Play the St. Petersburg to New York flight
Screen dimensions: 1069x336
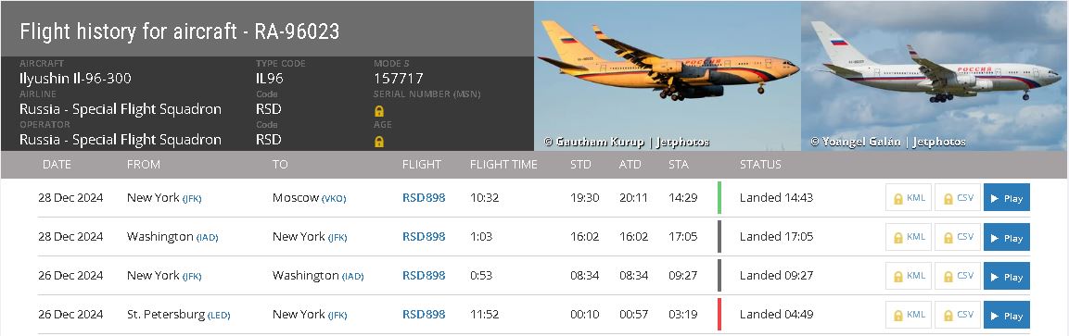click(1006, 315)
